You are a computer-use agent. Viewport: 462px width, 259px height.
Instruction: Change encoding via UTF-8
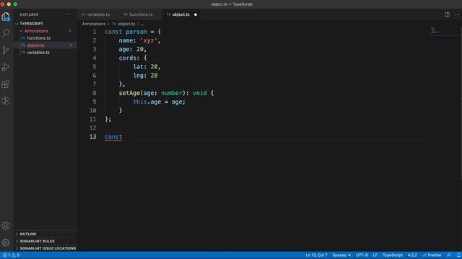[x=362, y=255]
